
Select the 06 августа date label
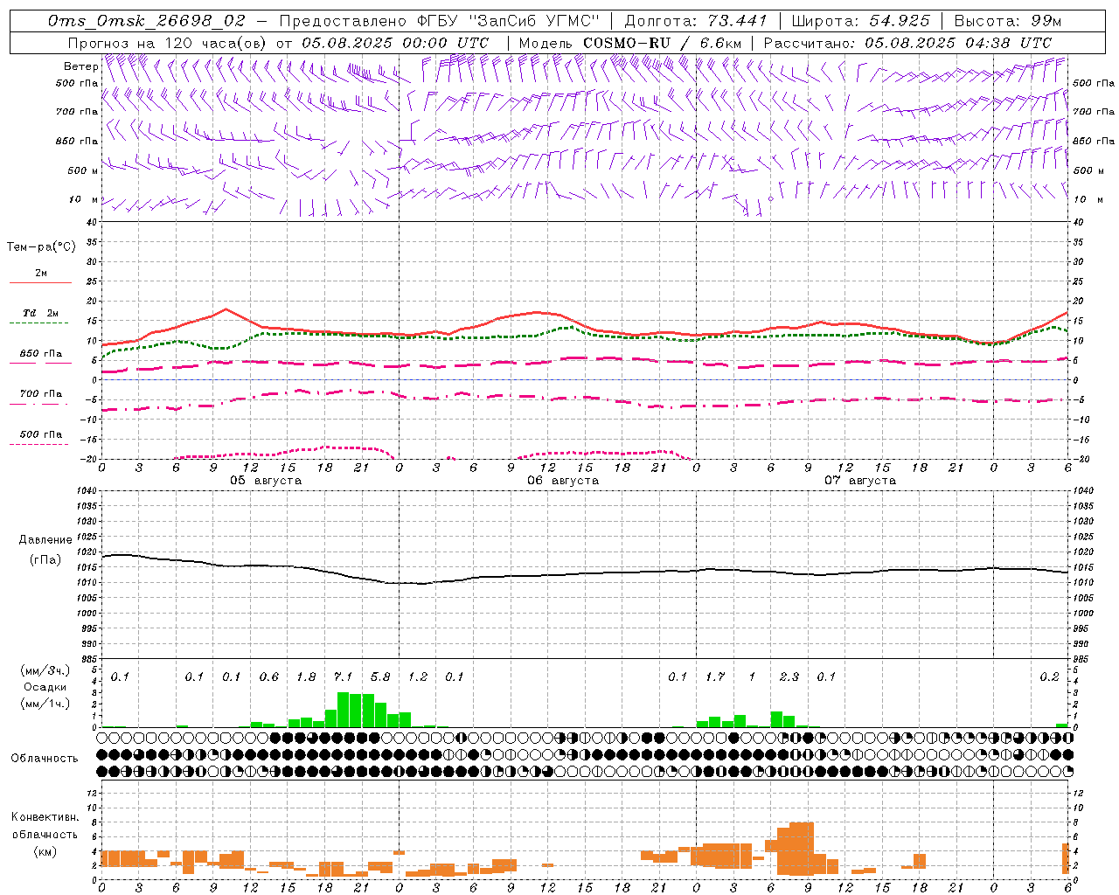[563, 481]
